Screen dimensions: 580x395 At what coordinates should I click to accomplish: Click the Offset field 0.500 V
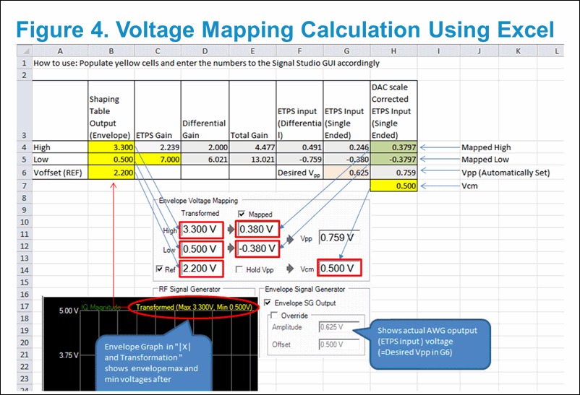click(339, 344)
